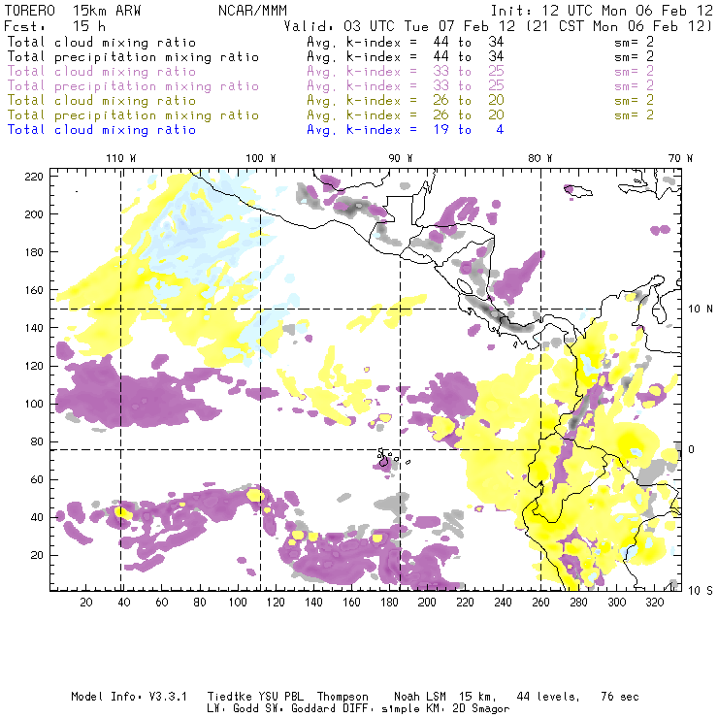Image resolution: width=718 pixels, height=718 pixels.
Task: Click the "Tiedtke" cumulus scheme text
Action: 229,697
